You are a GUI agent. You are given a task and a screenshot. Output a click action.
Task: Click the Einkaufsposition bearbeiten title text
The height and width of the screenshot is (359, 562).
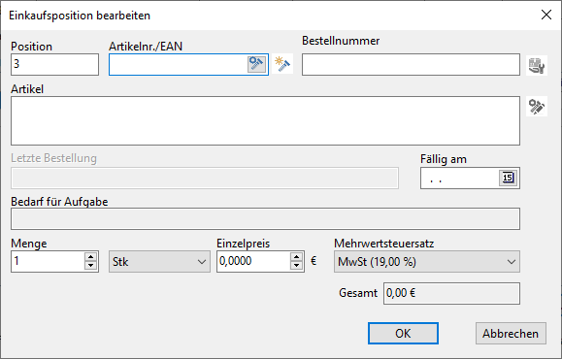pos(80,16)
